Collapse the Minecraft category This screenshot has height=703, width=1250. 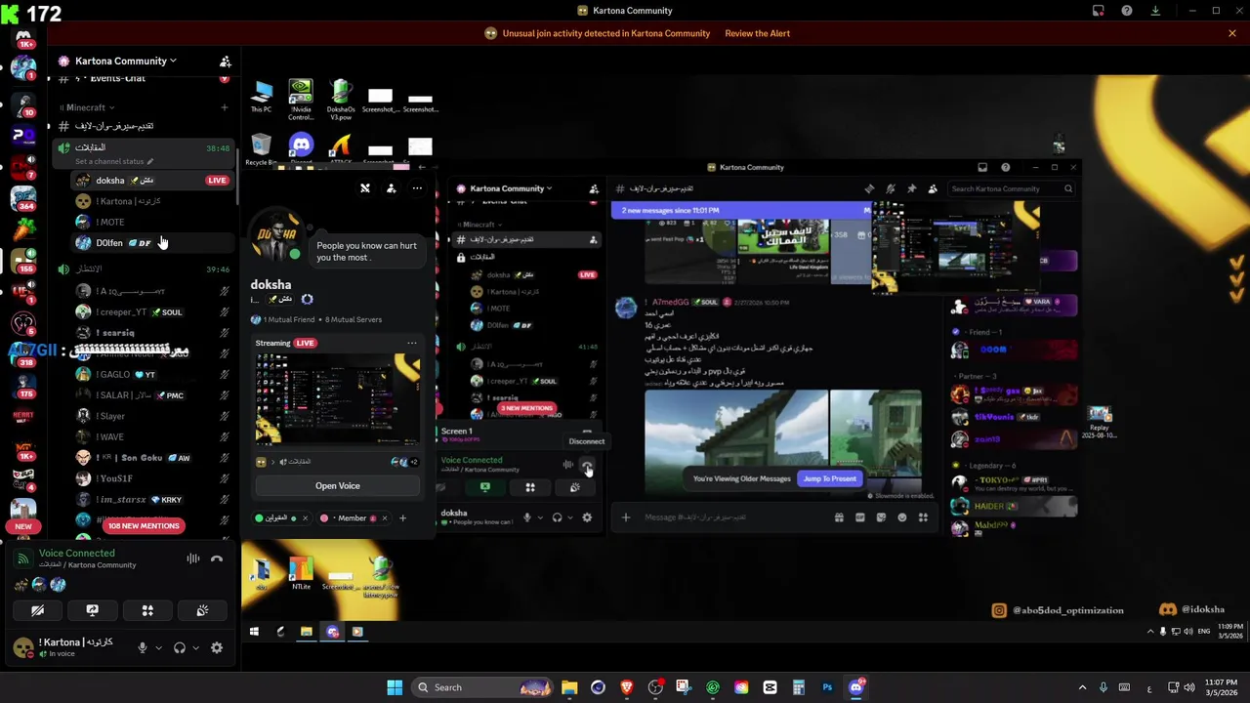point(87,107)
